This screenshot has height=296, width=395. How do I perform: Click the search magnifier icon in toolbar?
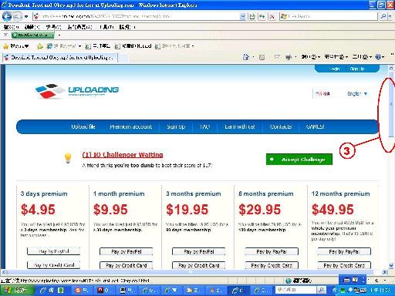[x=383, y=16]
